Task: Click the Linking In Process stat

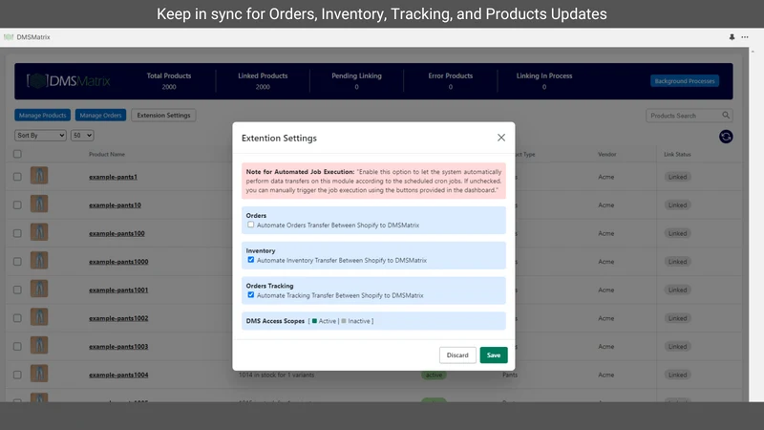Action: (544, 81)
